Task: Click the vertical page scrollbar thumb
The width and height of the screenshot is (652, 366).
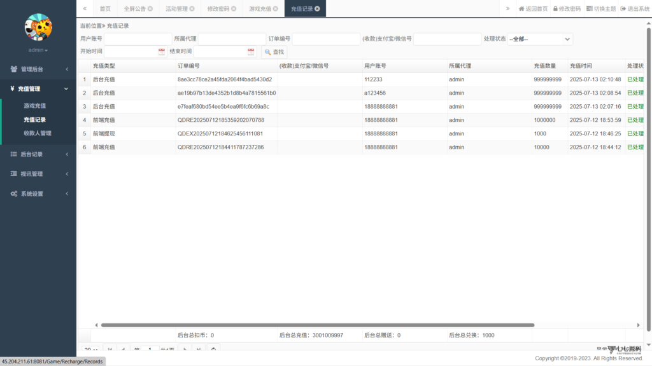Action: point(649,179)
